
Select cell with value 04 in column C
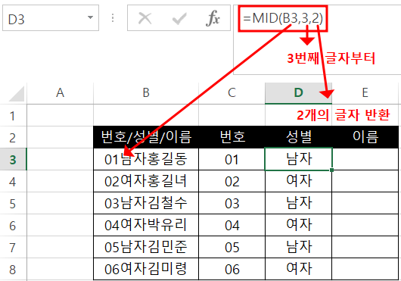pyautogui.click(x=232, y=225)
